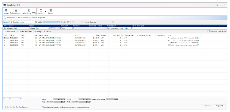
Task: Expand the Frecuencia dropdown
Action: (x=27, y=28)
